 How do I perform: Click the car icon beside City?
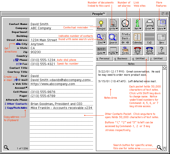(18, 44)
